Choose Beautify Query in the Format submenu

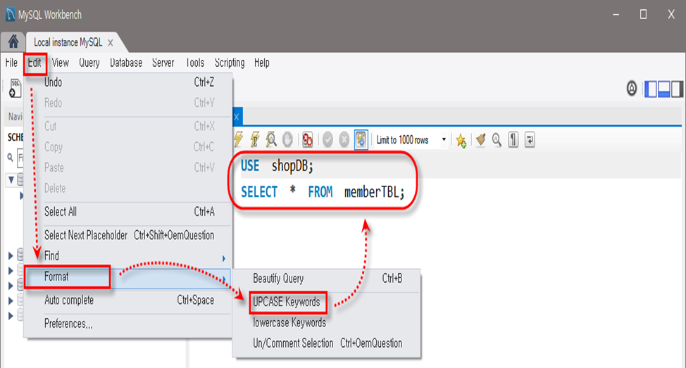pos(327,279)
